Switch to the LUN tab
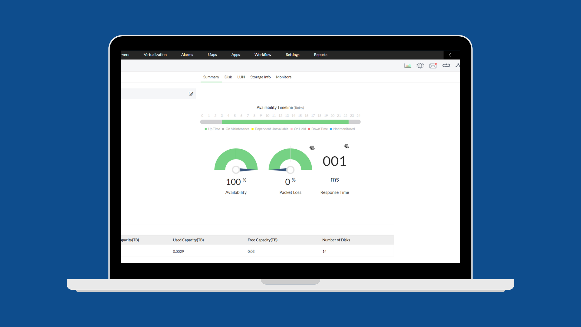This screenshot has height=327, width=581. (x=241, y=77)
